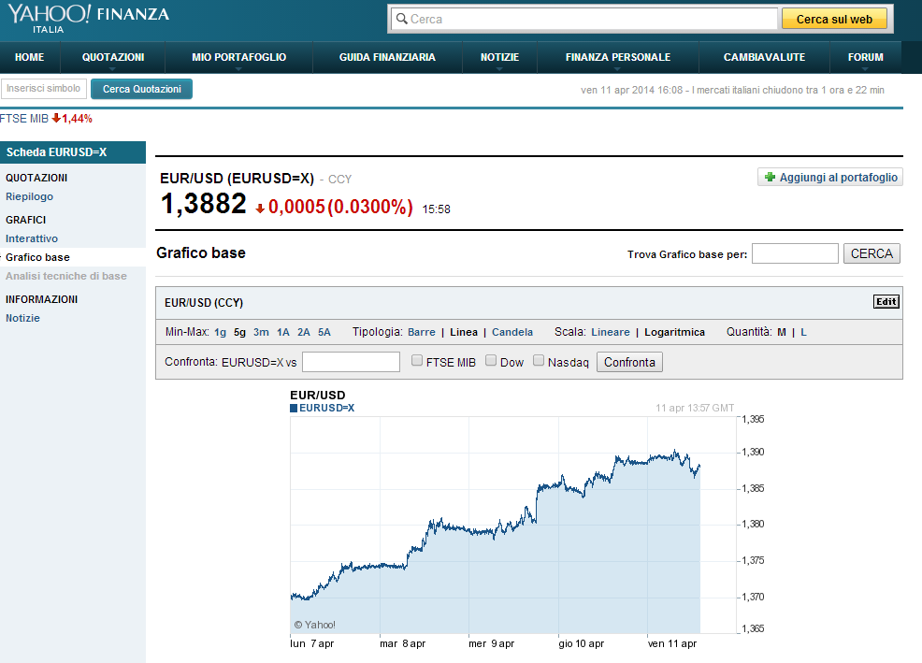
Task: Open GUIDA FINANZIARIA in the navbar
Action: (x=387, y=57)
